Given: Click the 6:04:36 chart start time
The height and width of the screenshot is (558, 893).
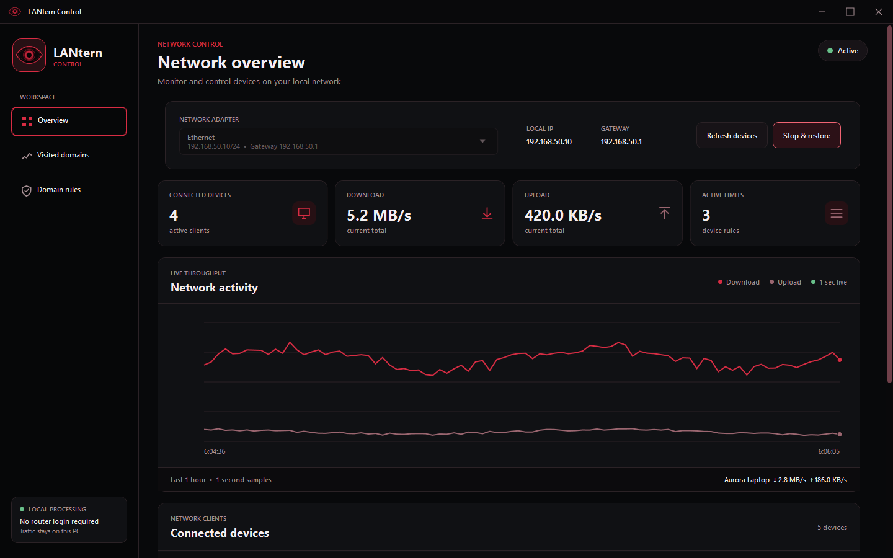Looking at the screenshot, I should 215,451.
